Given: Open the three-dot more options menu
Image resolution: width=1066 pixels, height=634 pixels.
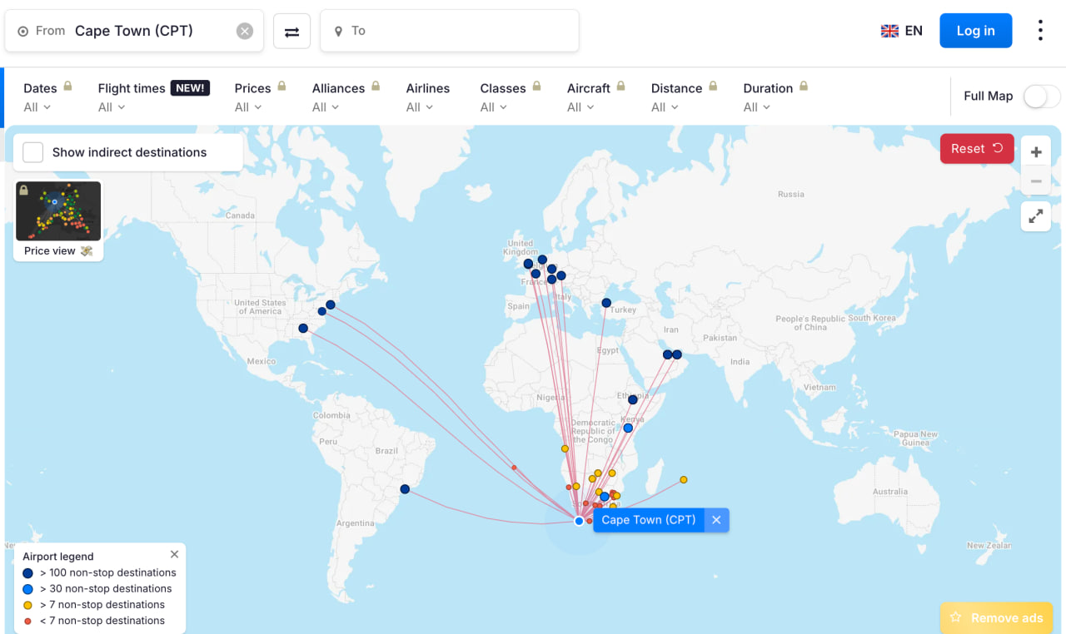Looking at the screenshot, I should click(x=1040, y=31).
